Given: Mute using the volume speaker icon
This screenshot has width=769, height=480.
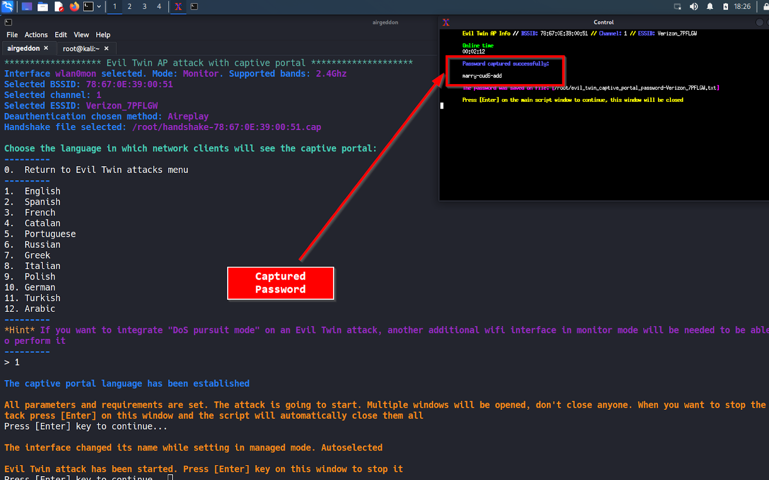Looking at the screenshot, I should tap(694, 6).
